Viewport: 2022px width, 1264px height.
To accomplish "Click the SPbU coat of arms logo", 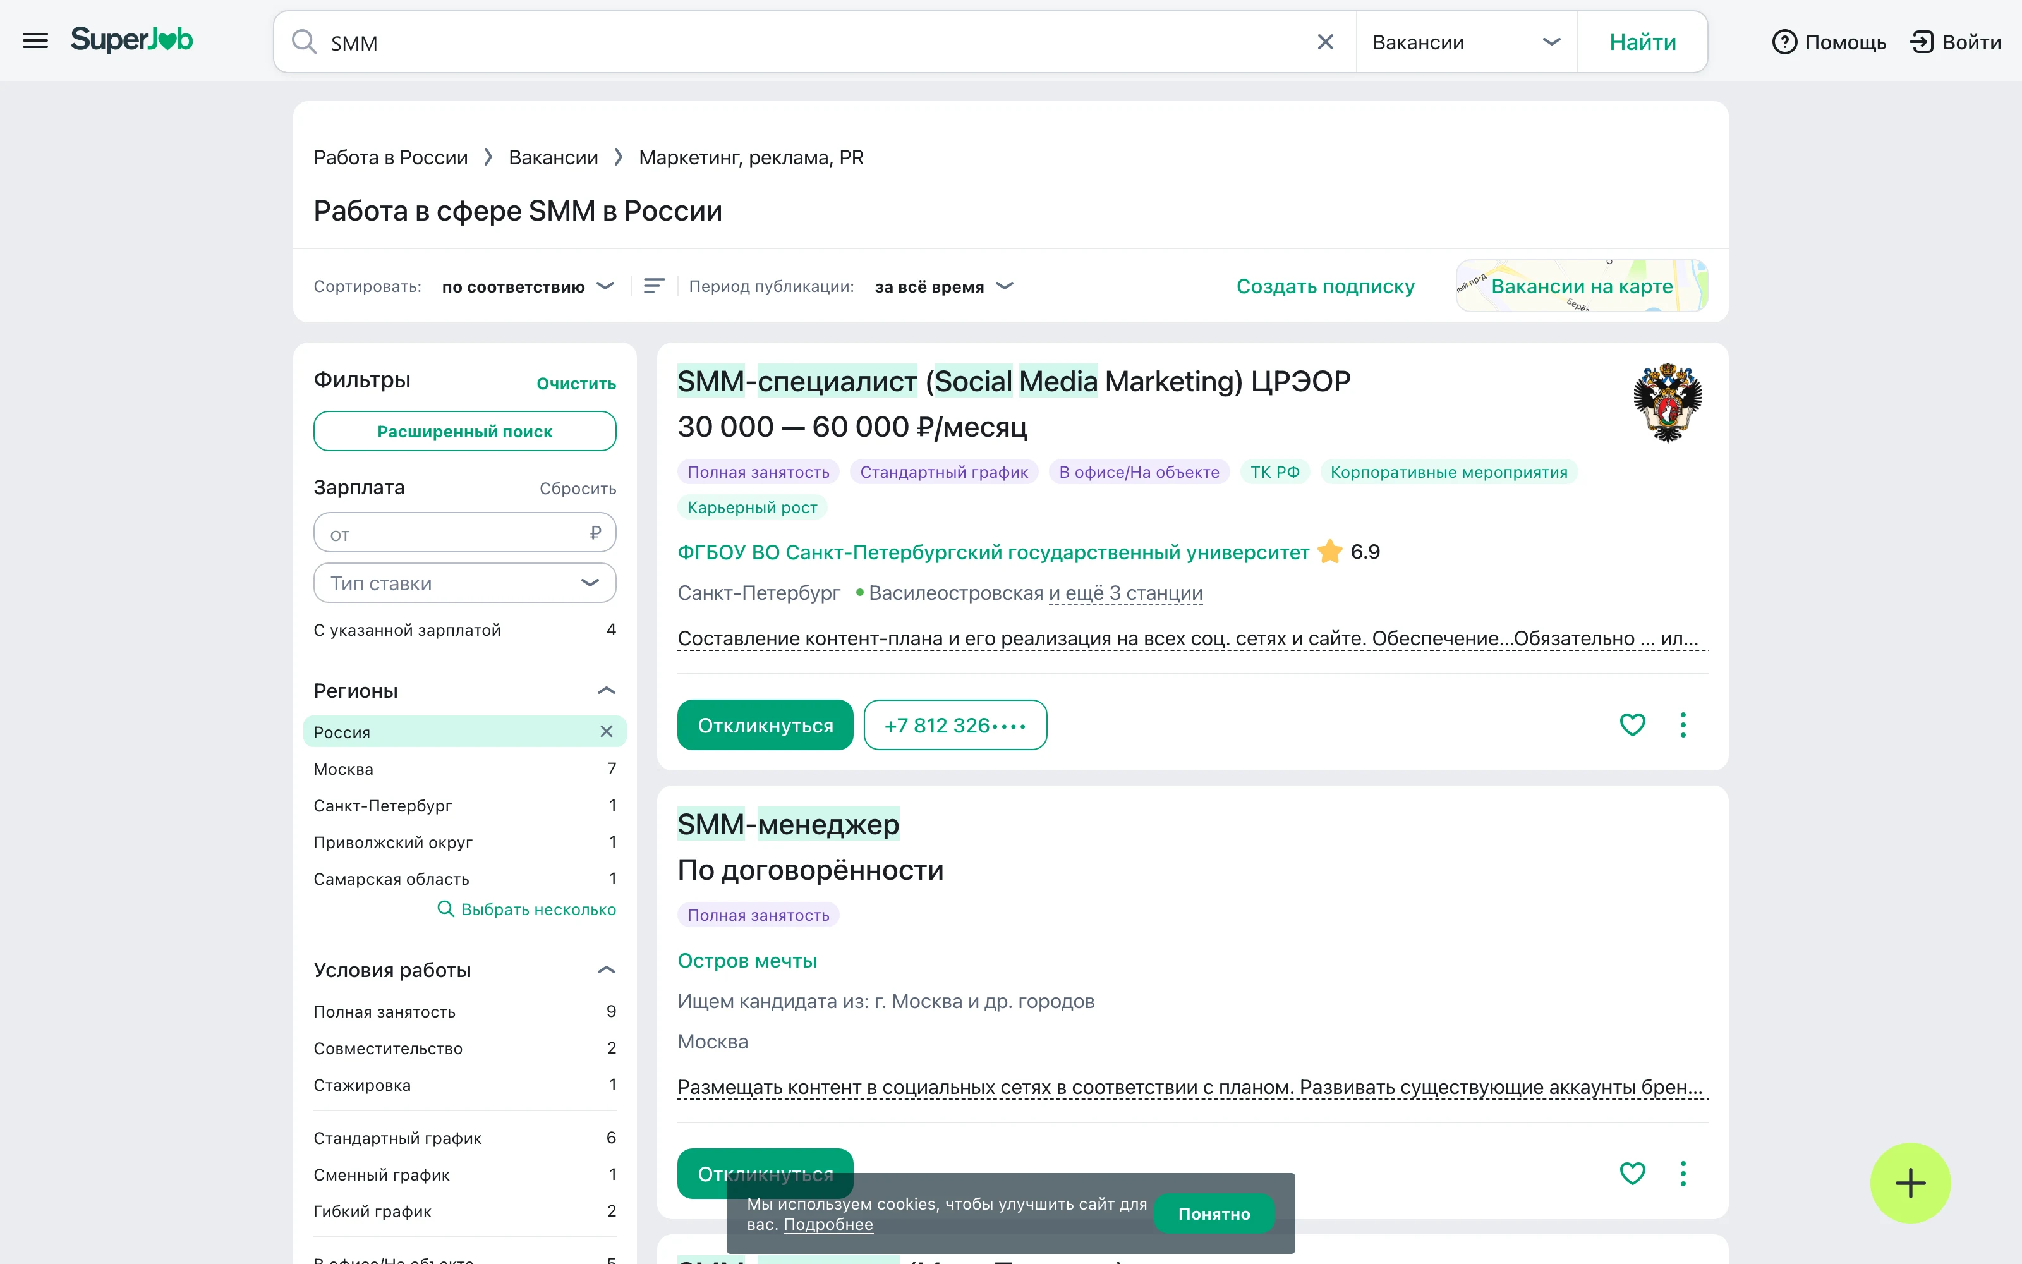I will 1668,402.
